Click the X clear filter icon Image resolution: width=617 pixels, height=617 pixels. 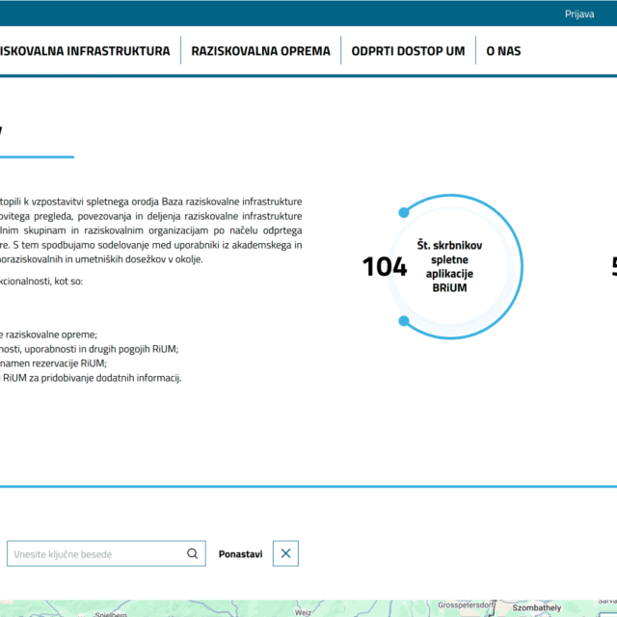pyautogui.click(x=285, y=553)
